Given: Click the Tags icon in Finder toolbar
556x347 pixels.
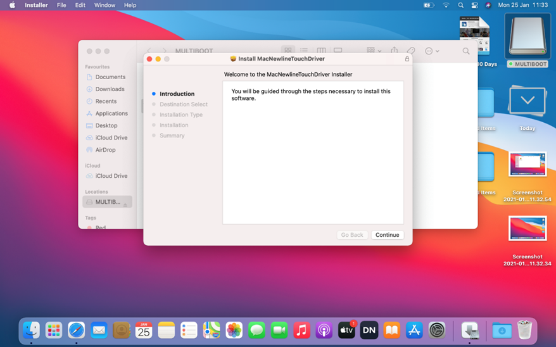Looking at the screenshot, I should pos(411,51).
